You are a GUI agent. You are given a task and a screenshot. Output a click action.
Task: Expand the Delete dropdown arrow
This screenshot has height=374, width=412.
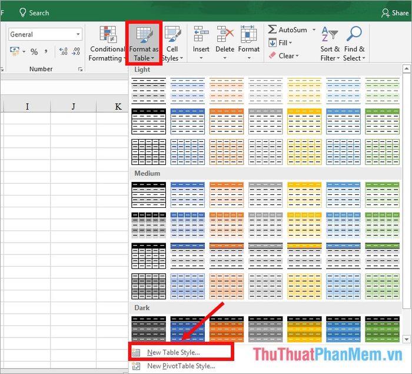coord(225,58)
